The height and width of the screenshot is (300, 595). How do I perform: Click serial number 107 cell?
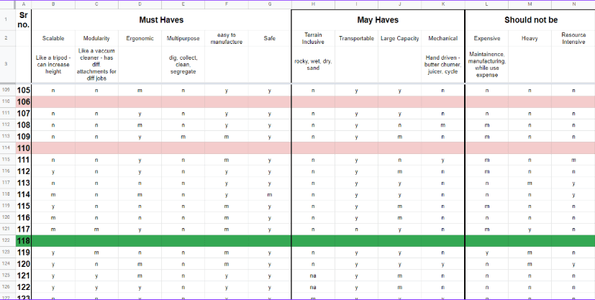click(x=24, y=114)
